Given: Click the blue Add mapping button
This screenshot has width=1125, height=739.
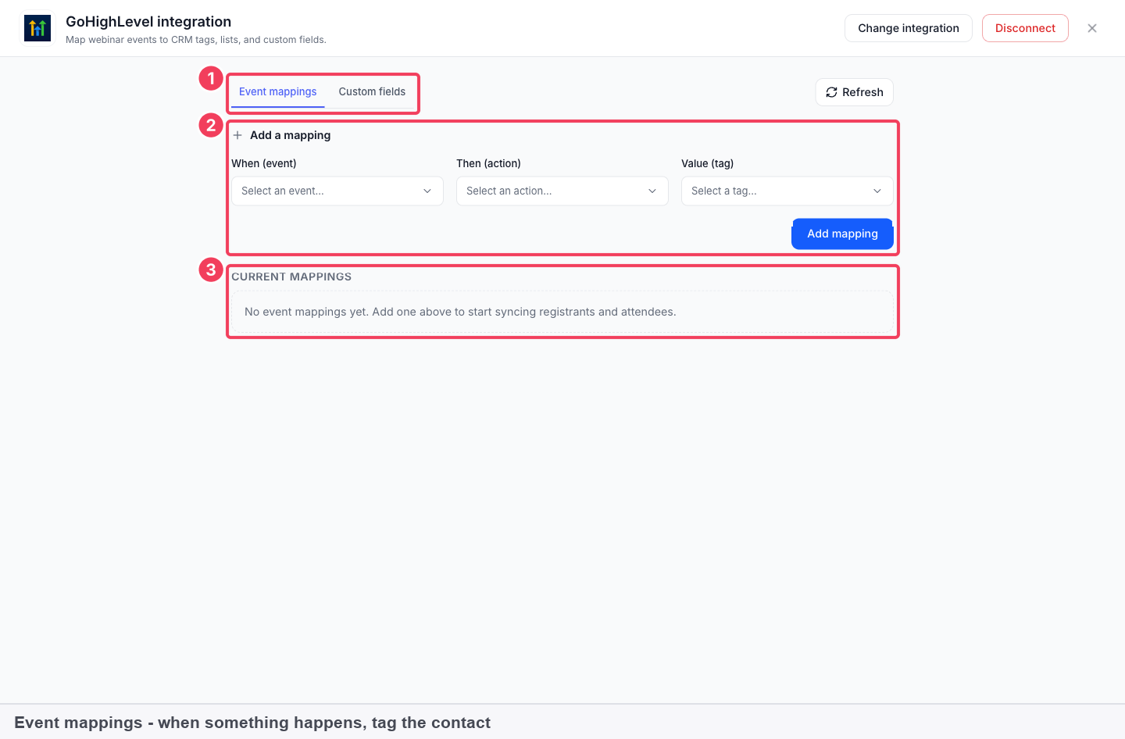Looking at the screenshot, I should tap(842, 234).
